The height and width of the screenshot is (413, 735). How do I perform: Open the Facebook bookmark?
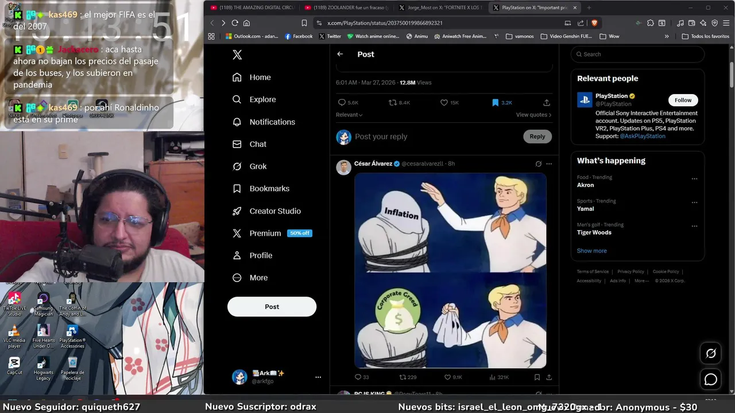click(x=299, y=36)
